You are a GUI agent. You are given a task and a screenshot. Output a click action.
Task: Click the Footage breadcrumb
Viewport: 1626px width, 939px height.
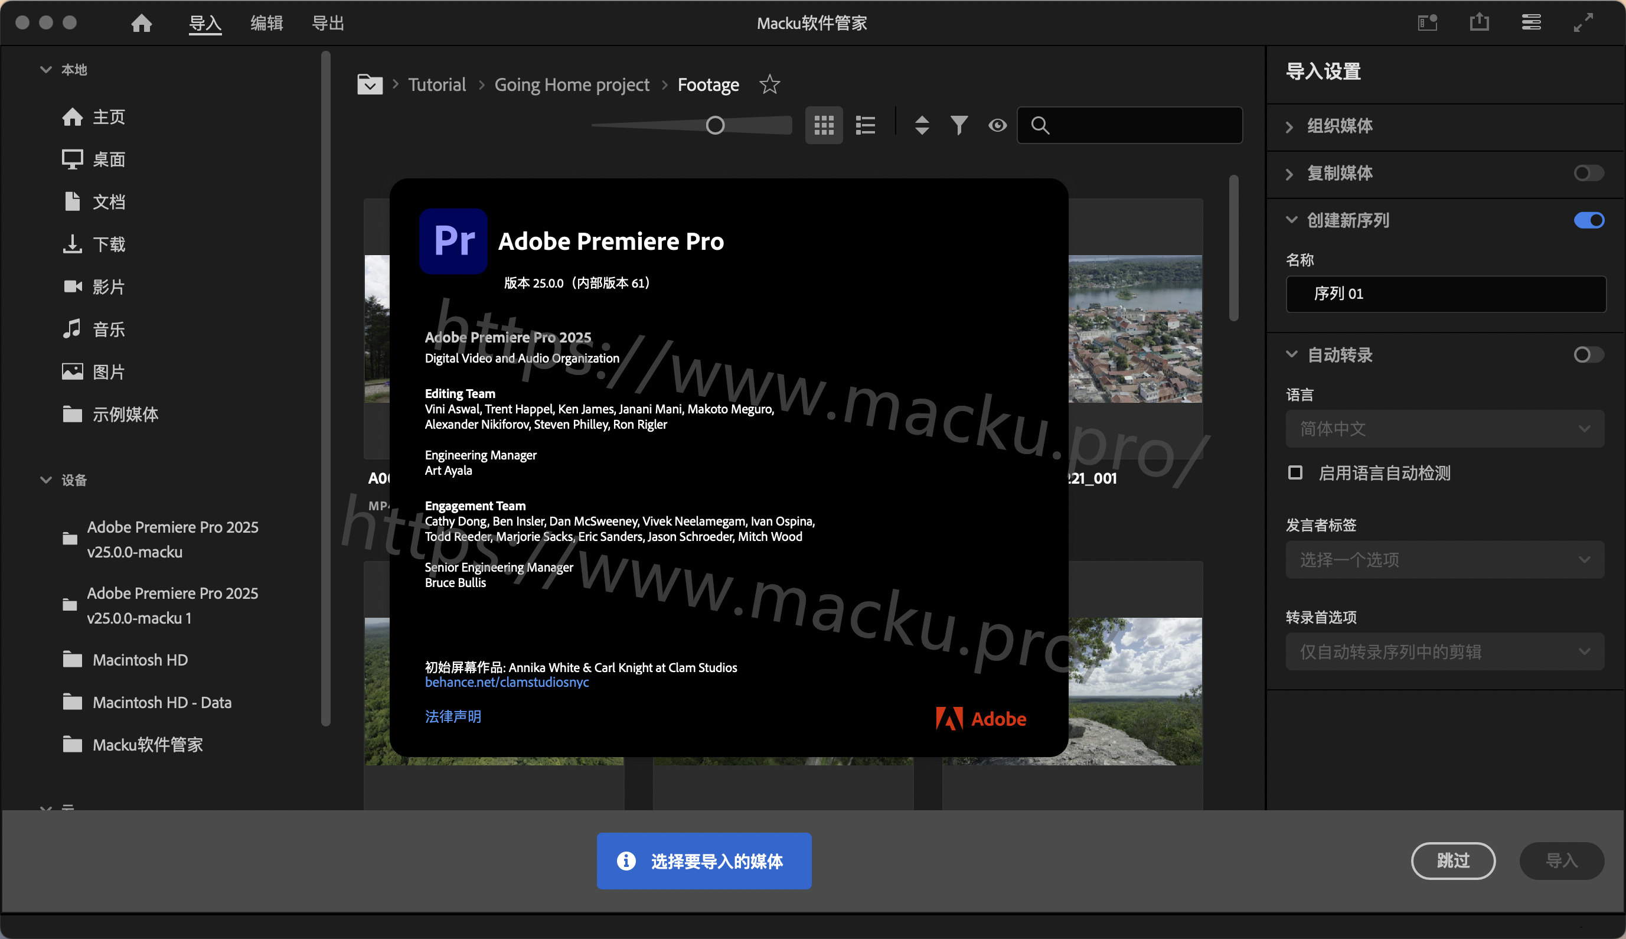(x=708, y=84)
